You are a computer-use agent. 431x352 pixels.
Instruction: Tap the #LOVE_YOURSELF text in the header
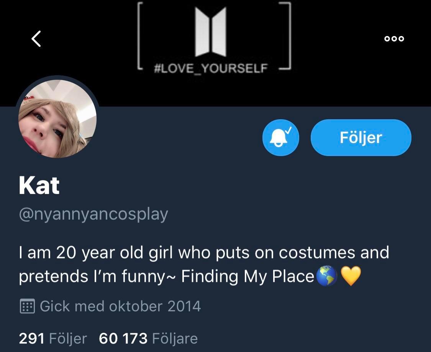(210, 69)
